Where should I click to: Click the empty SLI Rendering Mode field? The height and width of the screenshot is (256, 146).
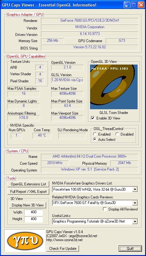(x=72, y=136)
